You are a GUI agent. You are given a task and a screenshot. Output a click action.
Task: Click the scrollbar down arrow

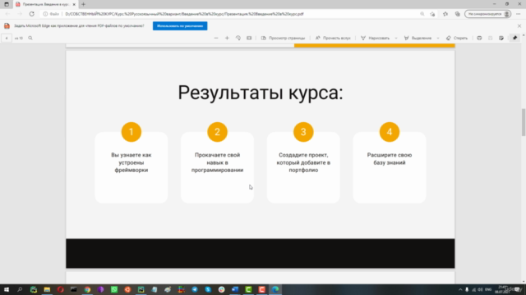coord(524,282)
